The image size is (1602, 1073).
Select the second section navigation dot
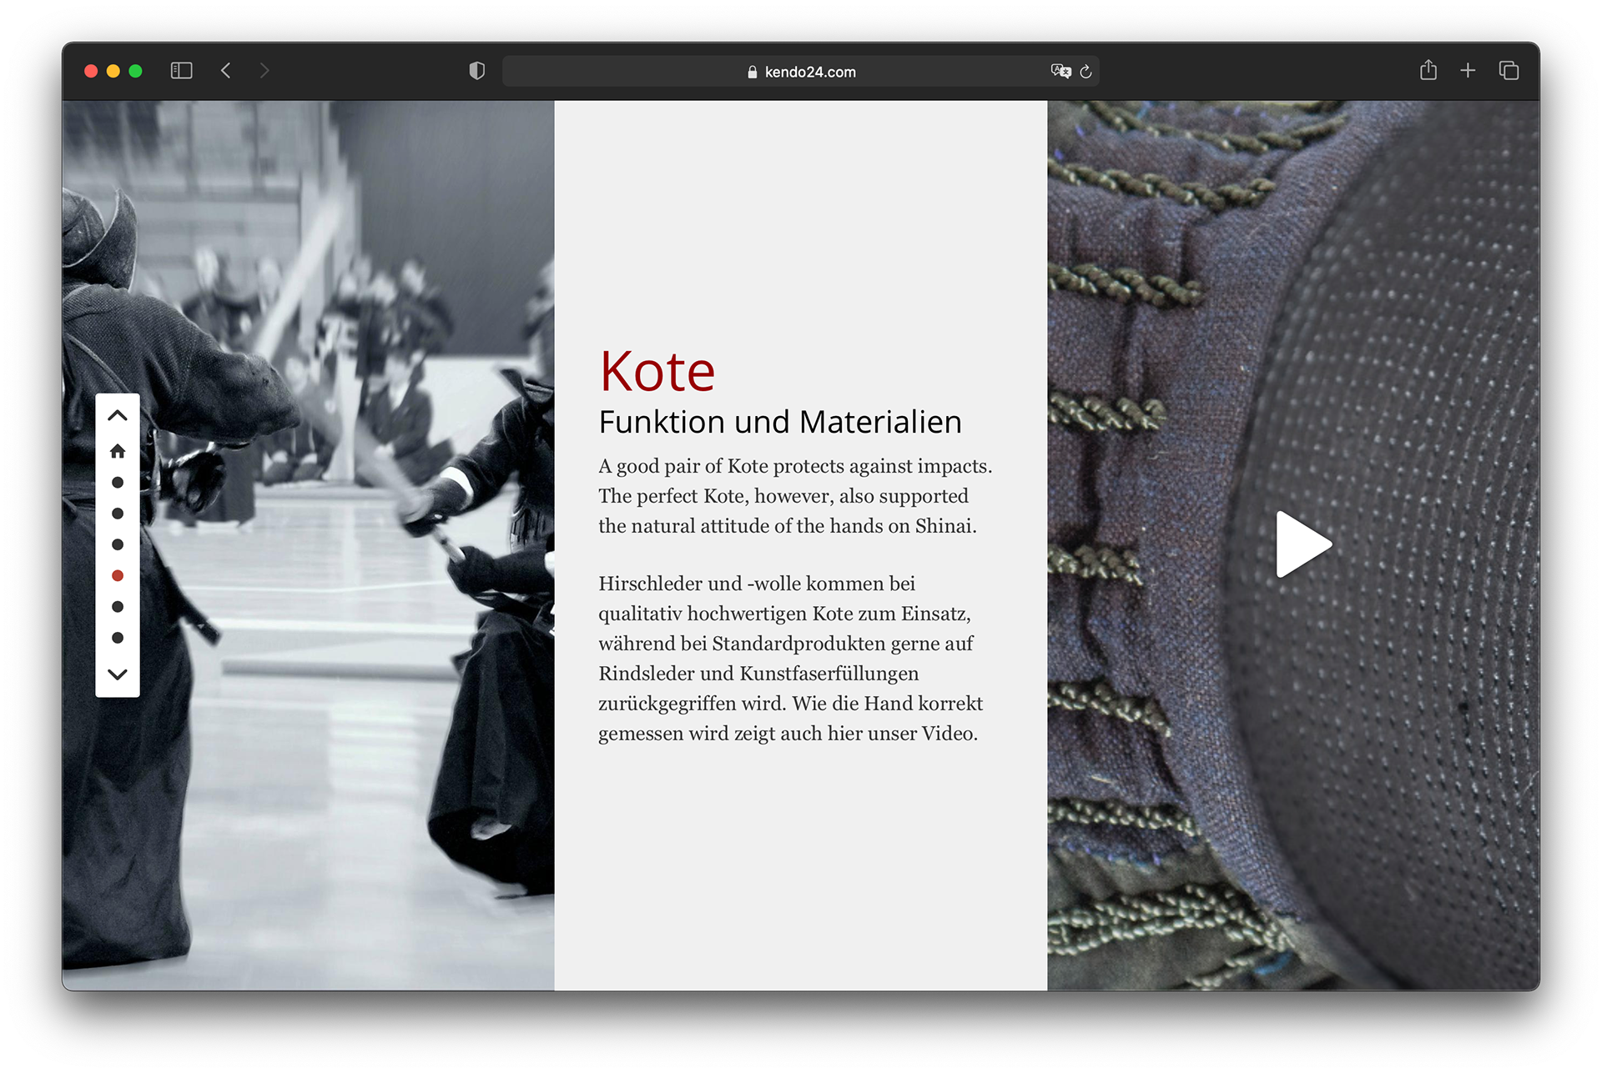(118, 514)
